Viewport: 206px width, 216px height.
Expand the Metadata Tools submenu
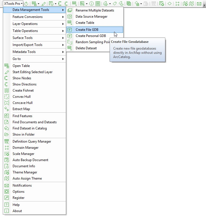(x=34, y=52)
